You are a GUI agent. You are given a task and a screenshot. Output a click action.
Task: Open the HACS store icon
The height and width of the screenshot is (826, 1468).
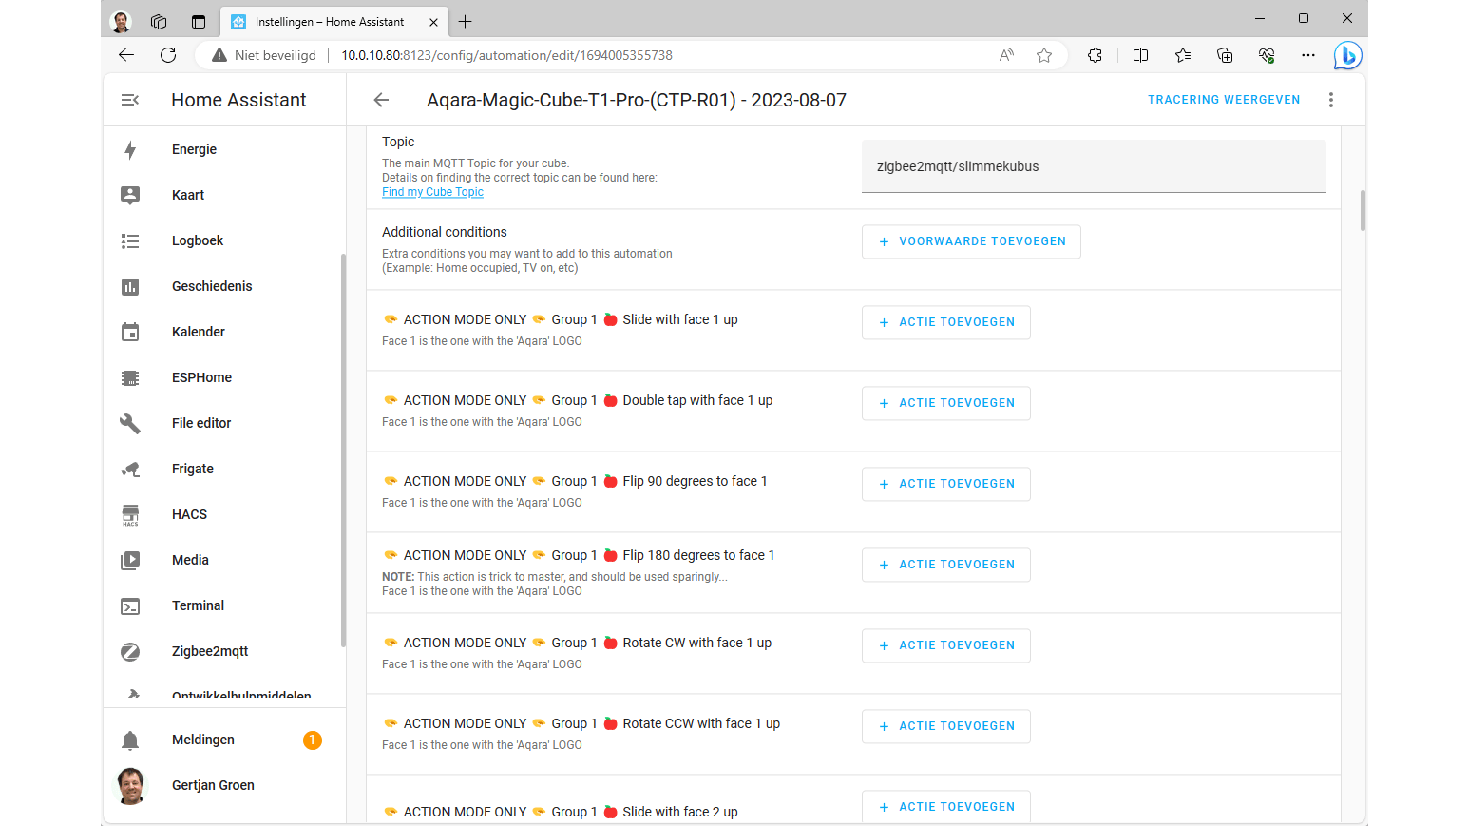click(130, 514)
